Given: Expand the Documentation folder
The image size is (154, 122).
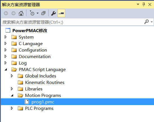Looking at the screenshot, I should point(6,57).
